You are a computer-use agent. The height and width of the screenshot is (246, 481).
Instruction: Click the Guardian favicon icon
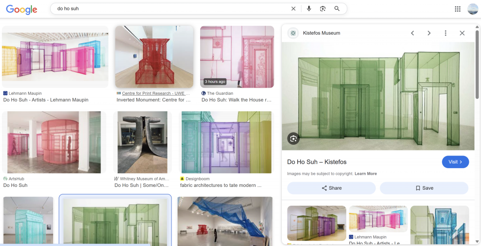tap(203, 93)
